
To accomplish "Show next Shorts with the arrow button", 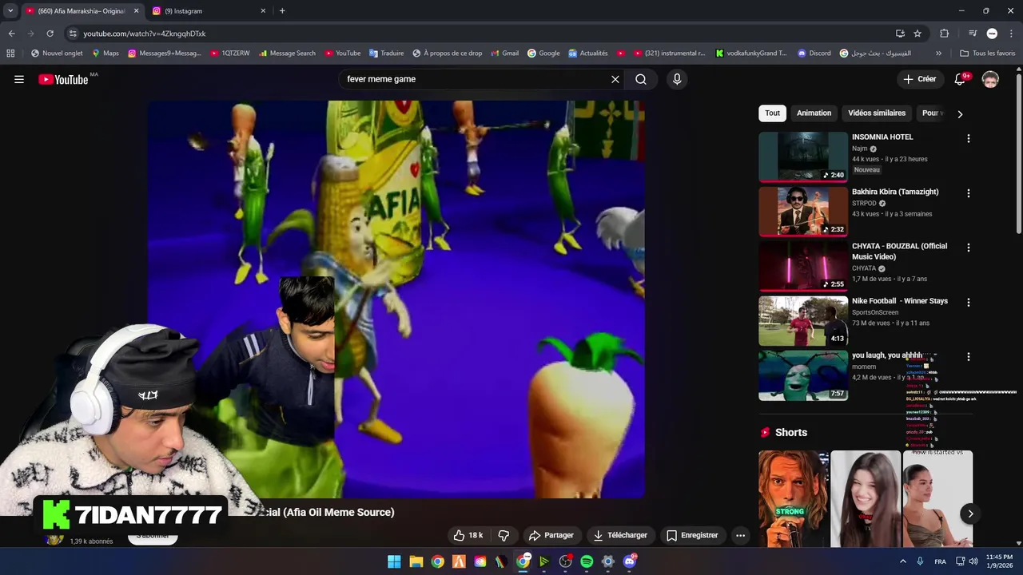I will pos(970,514).
